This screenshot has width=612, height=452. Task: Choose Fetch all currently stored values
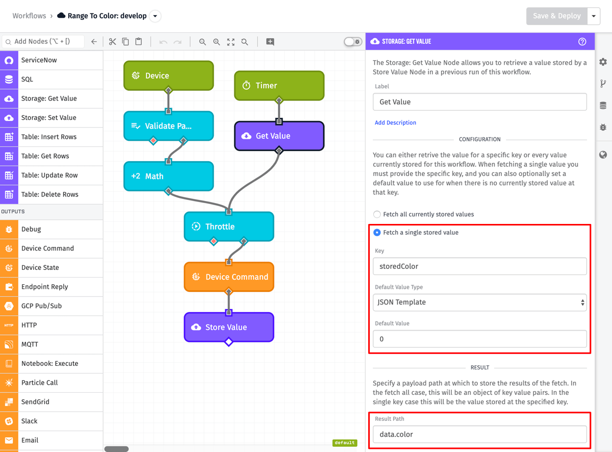(x=377, y=214)
